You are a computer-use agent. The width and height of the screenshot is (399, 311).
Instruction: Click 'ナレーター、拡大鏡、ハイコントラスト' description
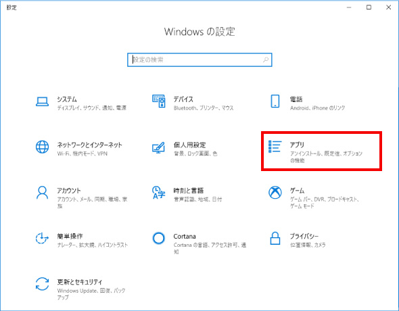pos(93,245)
